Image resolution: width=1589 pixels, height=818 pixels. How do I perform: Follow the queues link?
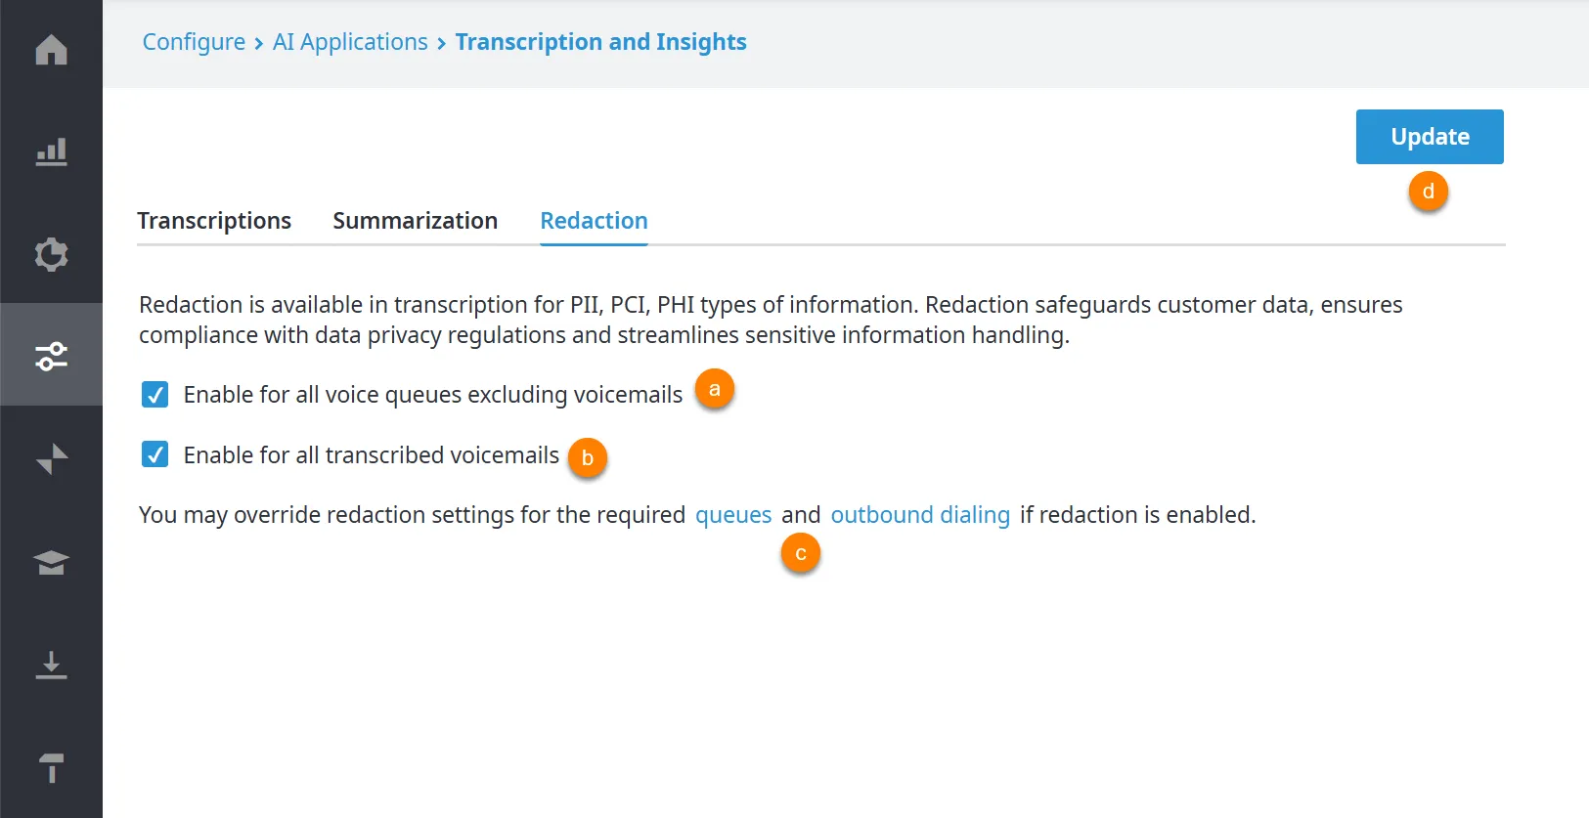733,515
